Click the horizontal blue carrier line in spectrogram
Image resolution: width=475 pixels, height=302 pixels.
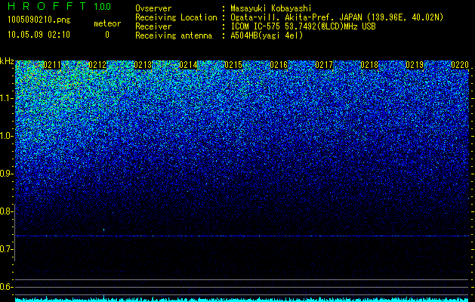(x=242, y=236)
